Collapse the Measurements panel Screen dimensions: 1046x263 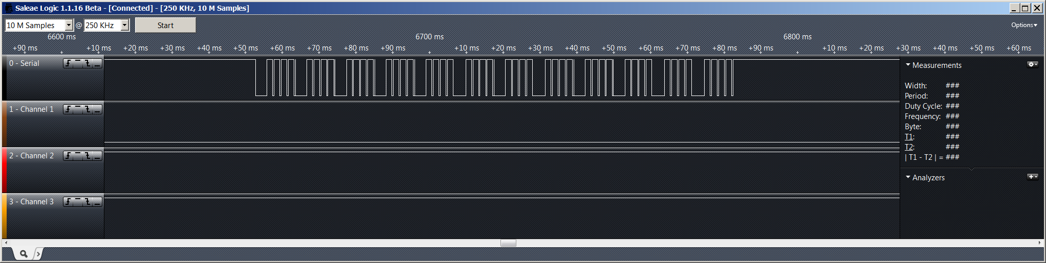coord(908,65)
